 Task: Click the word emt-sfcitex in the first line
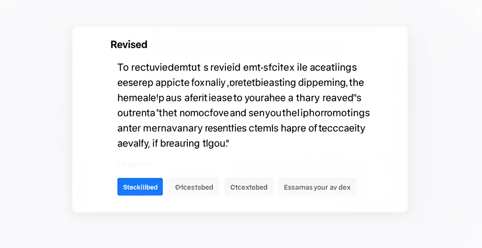click(268, 68)
